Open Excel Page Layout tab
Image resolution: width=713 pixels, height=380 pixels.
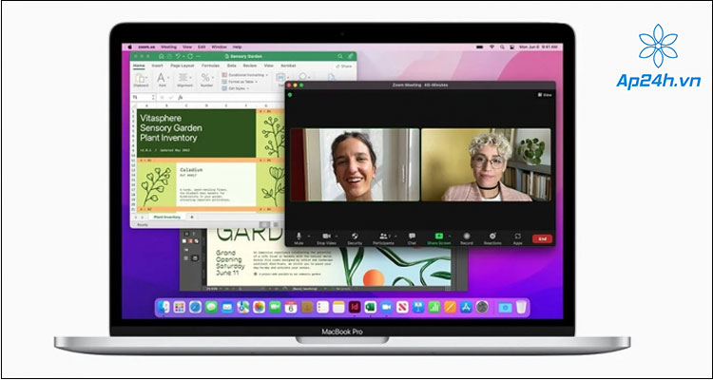[183, 66]
